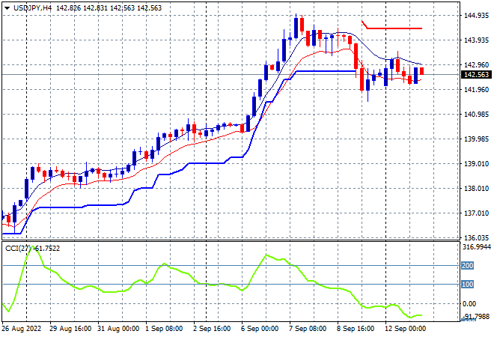Click price axis label 136.035

point(476,237)
